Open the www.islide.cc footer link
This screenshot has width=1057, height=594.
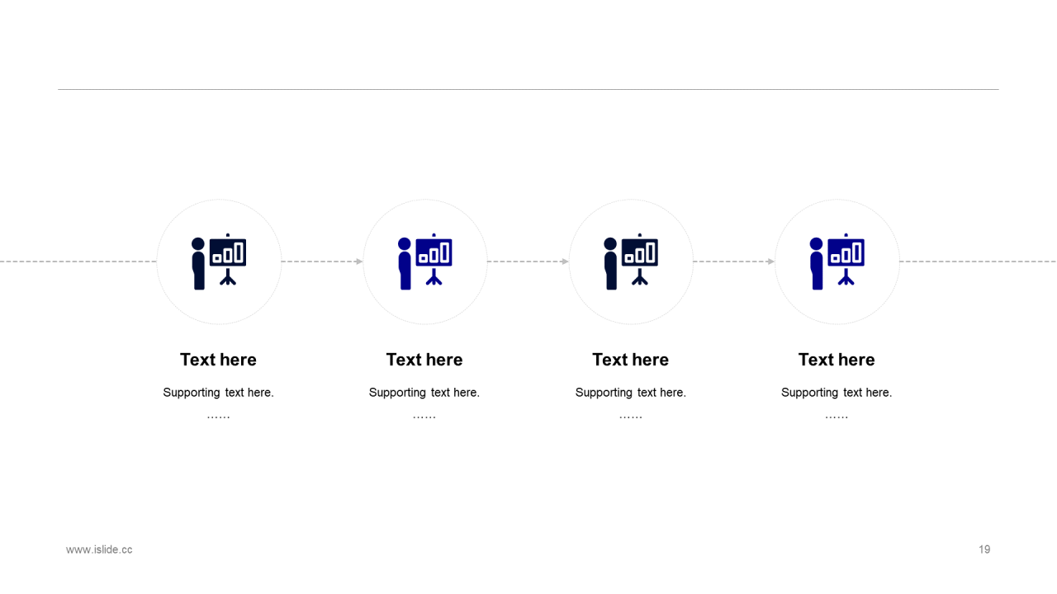pos(99,549)
